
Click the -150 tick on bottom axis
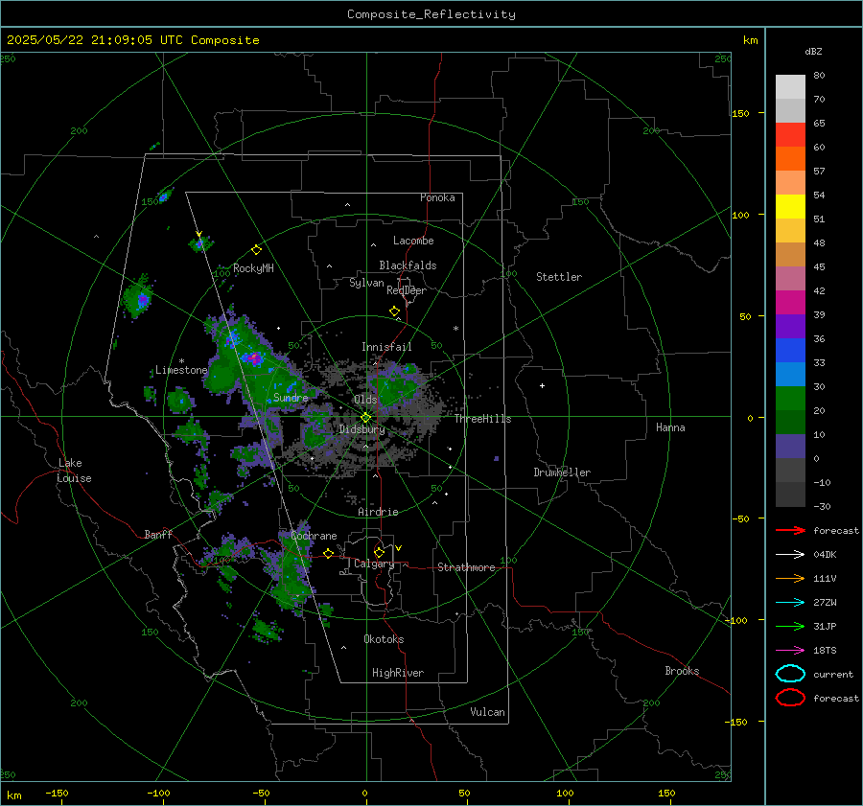57,793
